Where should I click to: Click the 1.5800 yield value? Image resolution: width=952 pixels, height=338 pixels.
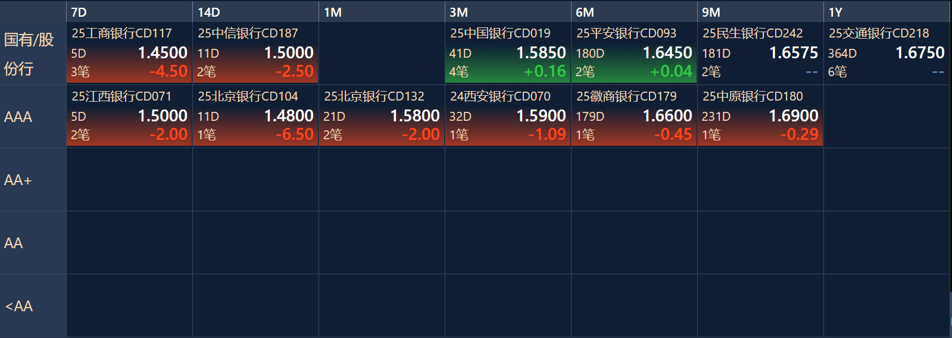tap(415, 116)
